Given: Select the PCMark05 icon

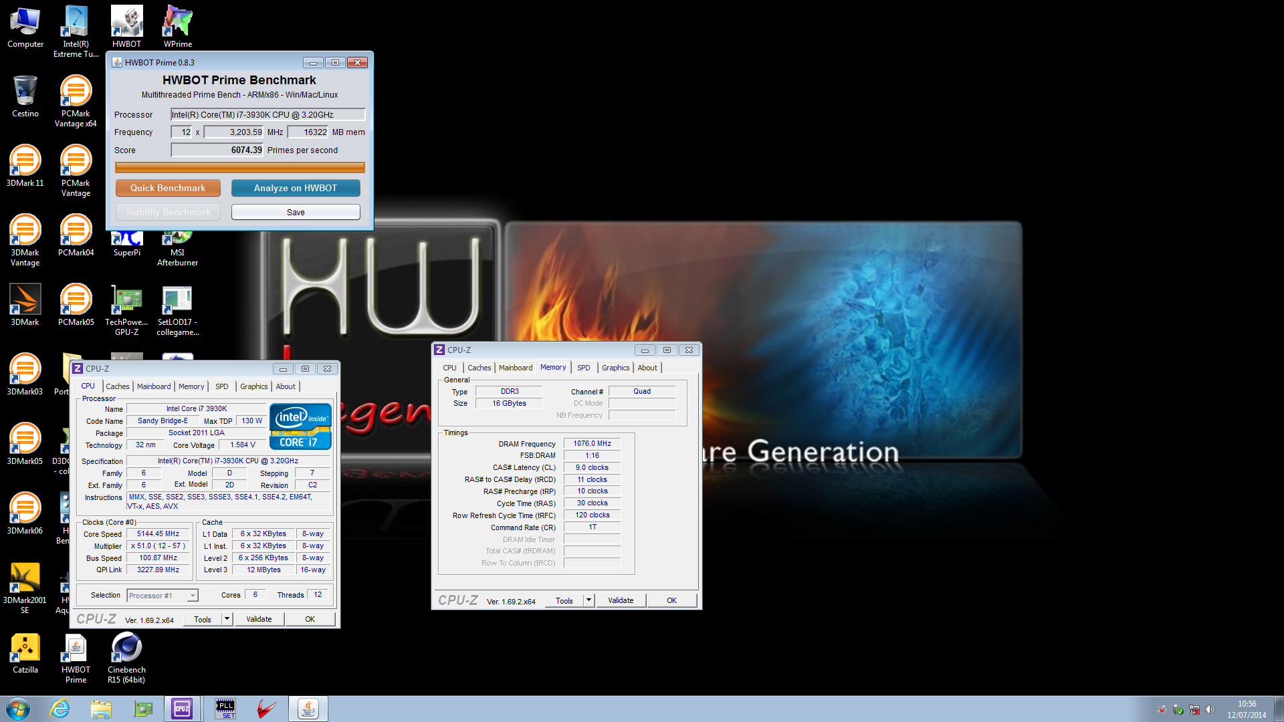Looking at the screenshot, I should [76, 306].
